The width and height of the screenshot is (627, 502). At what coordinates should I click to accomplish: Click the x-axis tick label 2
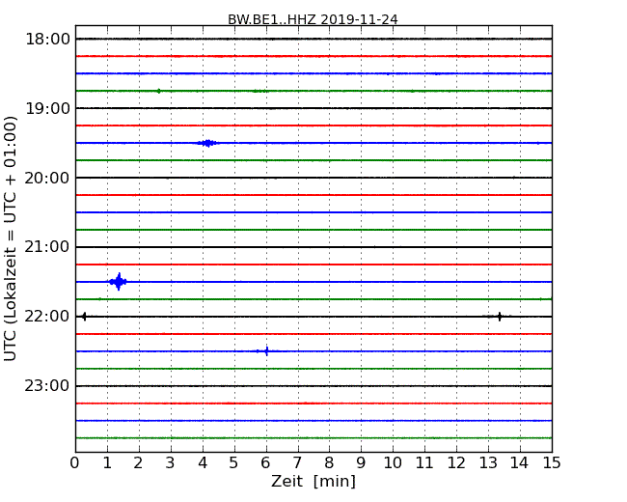(x=138, y=463)
